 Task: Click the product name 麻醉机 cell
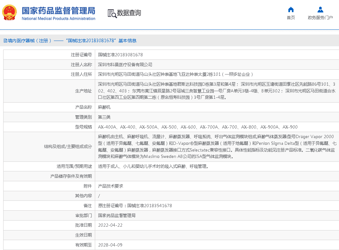coord(104,107)
